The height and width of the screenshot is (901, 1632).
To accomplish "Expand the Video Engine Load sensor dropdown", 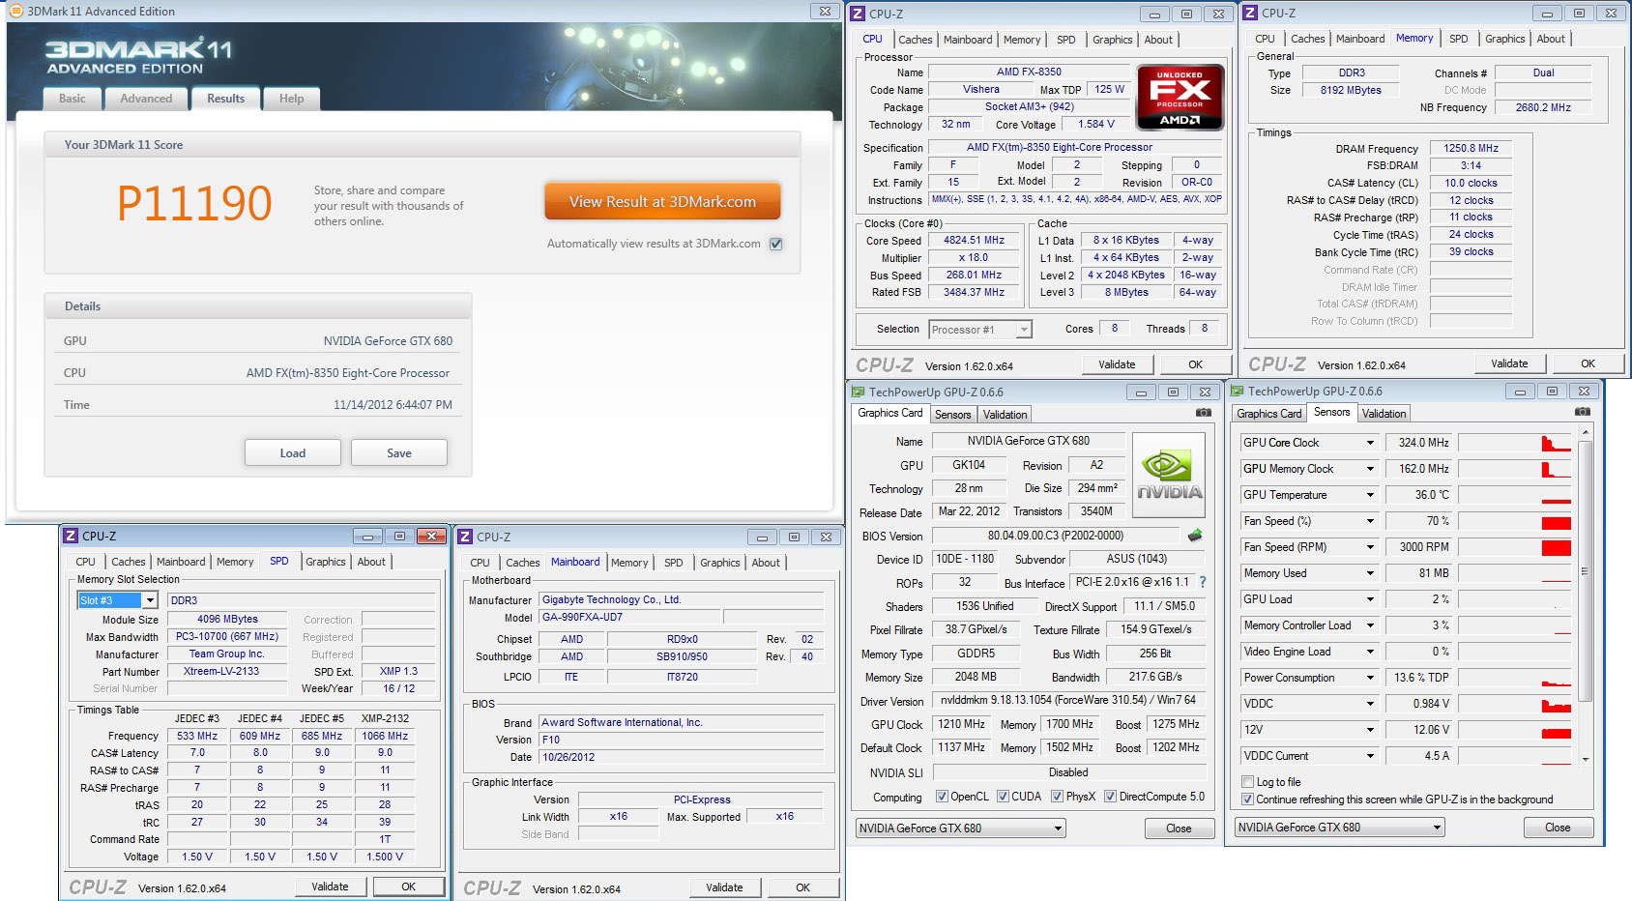I will (1370, 652).
